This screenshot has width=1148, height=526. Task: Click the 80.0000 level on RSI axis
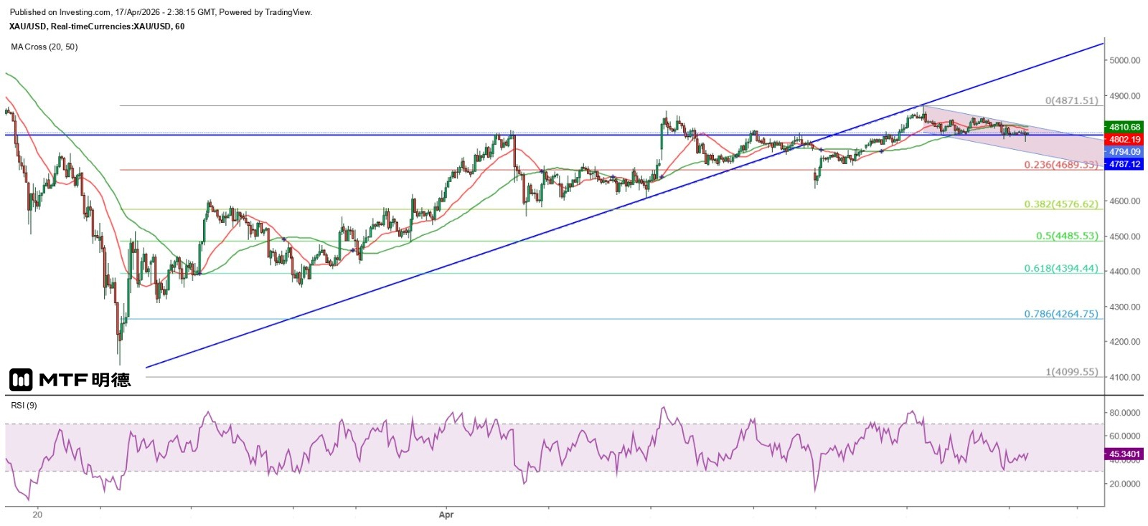click(1124, 413)
